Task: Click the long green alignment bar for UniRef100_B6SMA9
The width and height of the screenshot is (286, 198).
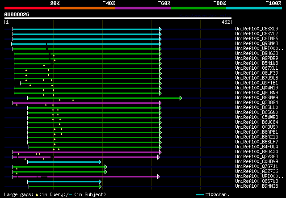Action: [x=104, y=98]
